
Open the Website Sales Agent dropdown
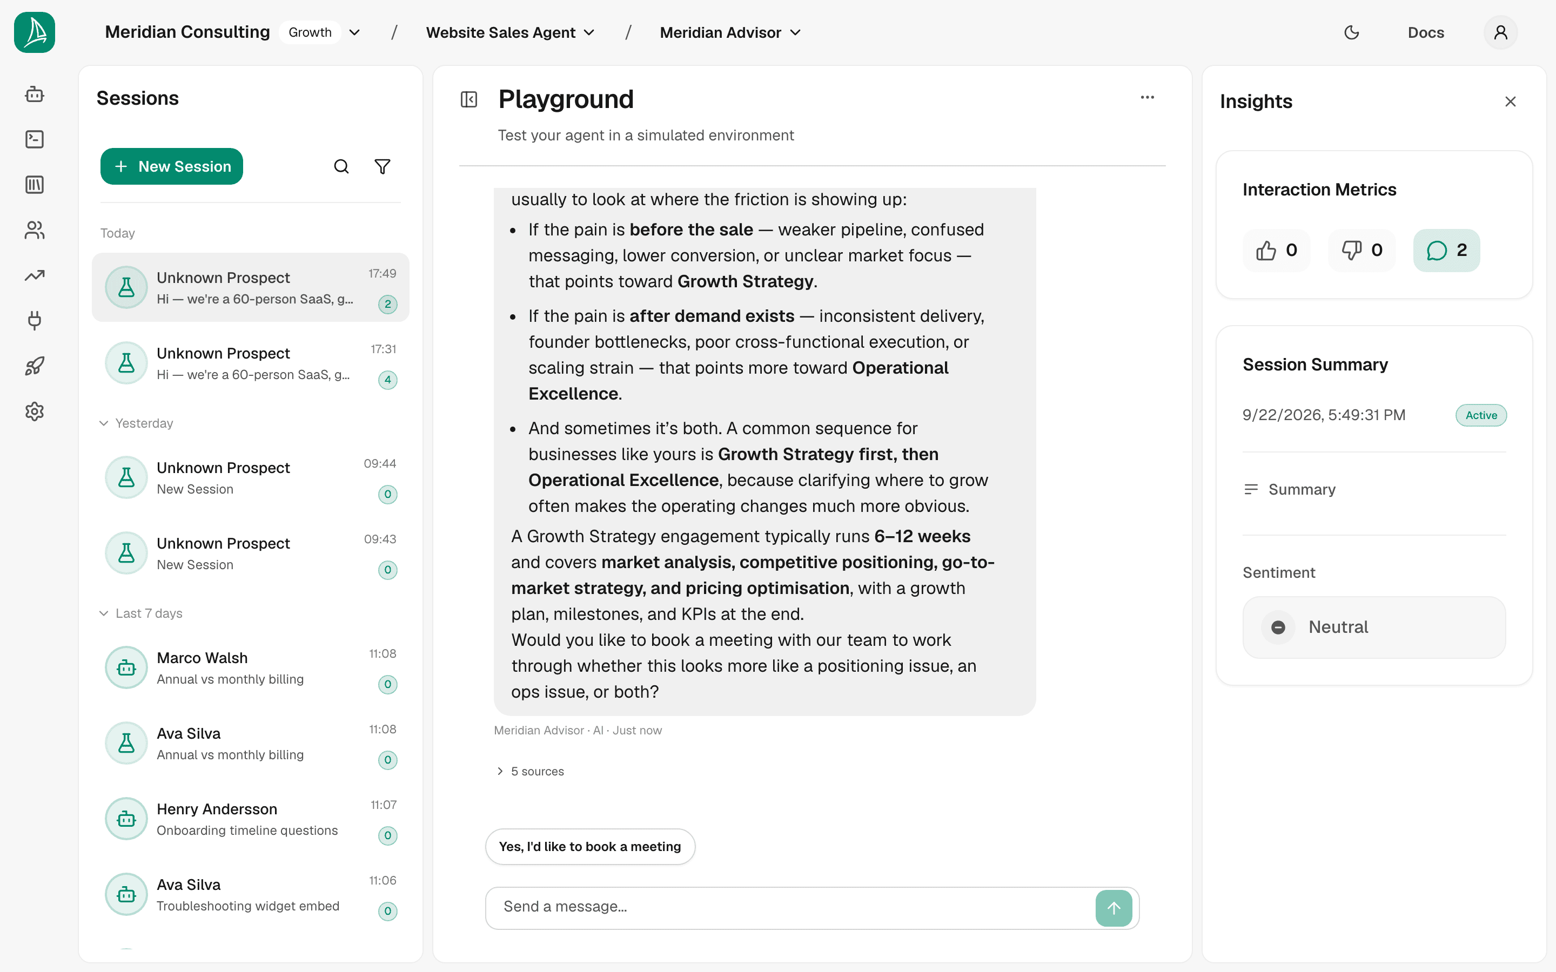[x=510, y=32]
